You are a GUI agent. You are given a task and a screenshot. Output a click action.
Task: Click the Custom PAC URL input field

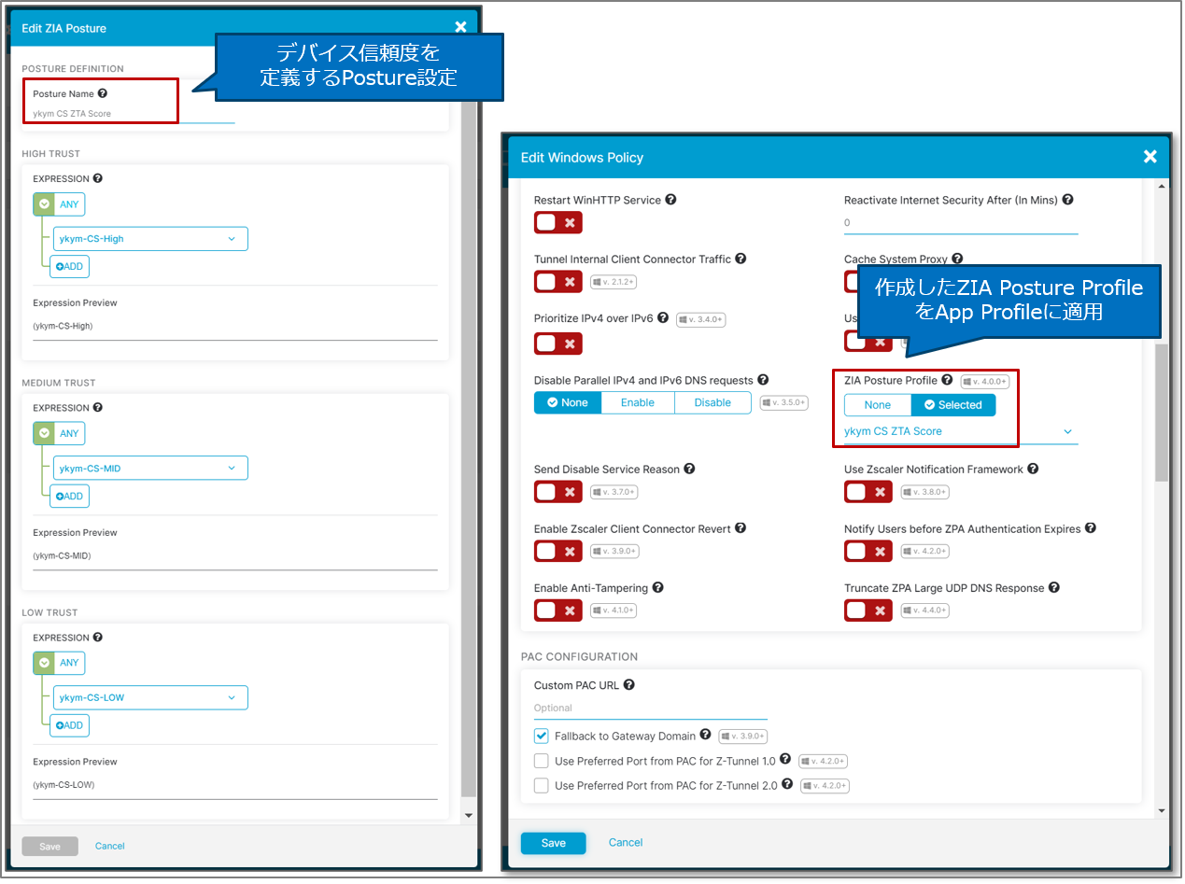[x=651, y=709]
